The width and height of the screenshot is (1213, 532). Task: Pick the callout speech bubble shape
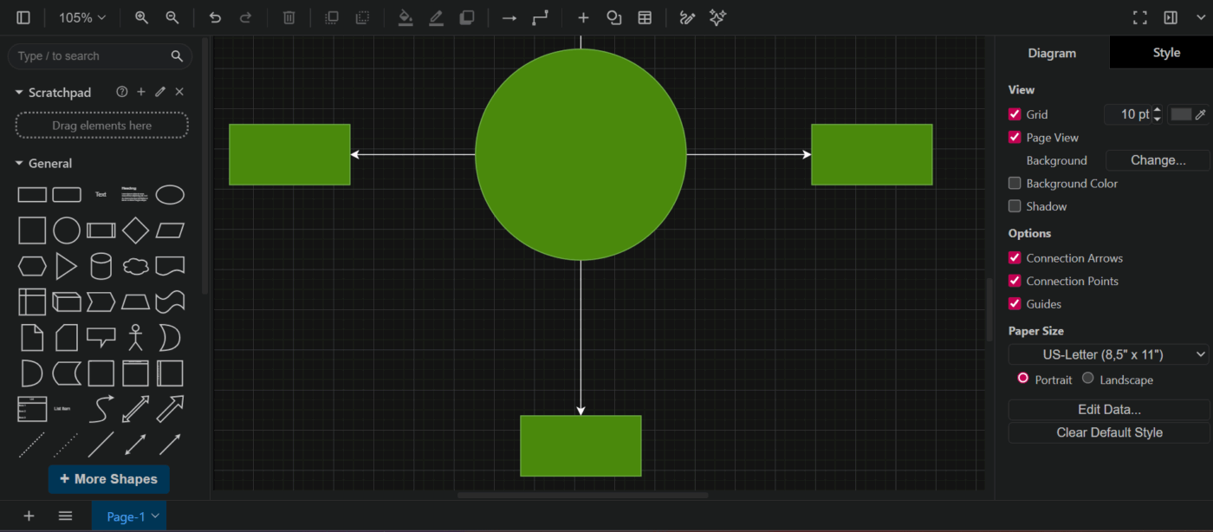click(x=101, y=337)
